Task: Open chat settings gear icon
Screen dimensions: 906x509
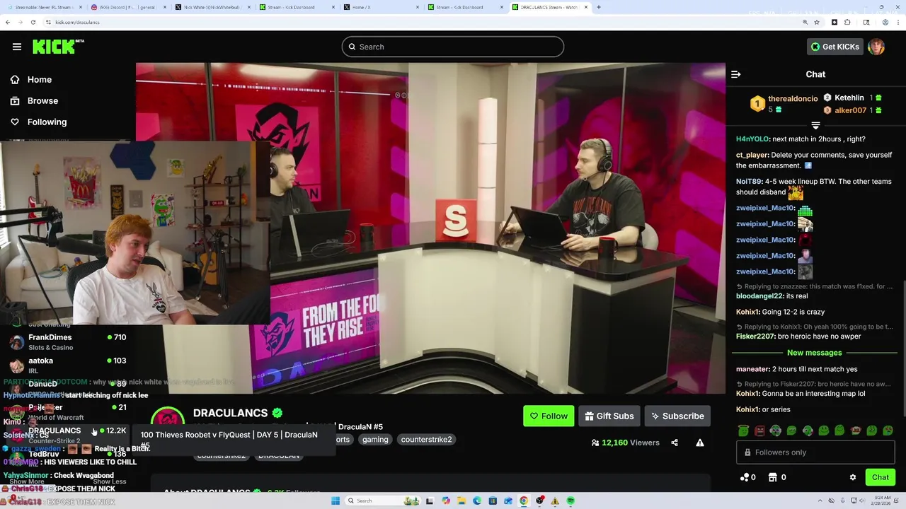Action: point(853,477)
